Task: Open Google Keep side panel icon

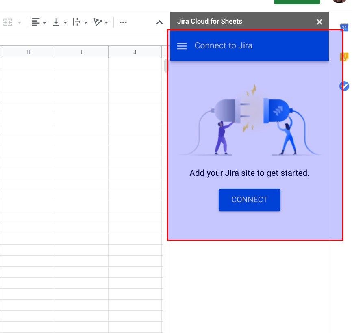Action: (x=344, y=57)
